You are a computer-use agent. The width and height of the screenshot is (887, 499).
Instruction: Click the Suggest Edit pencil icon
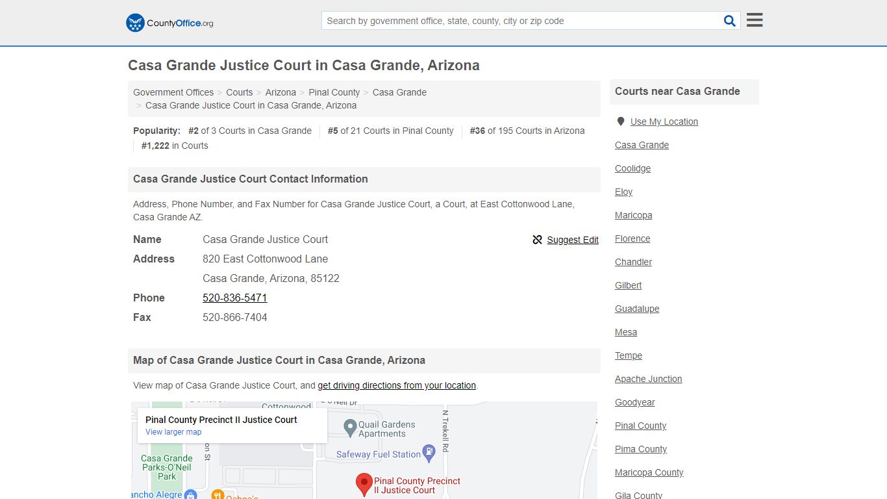[x=537, y=240]
